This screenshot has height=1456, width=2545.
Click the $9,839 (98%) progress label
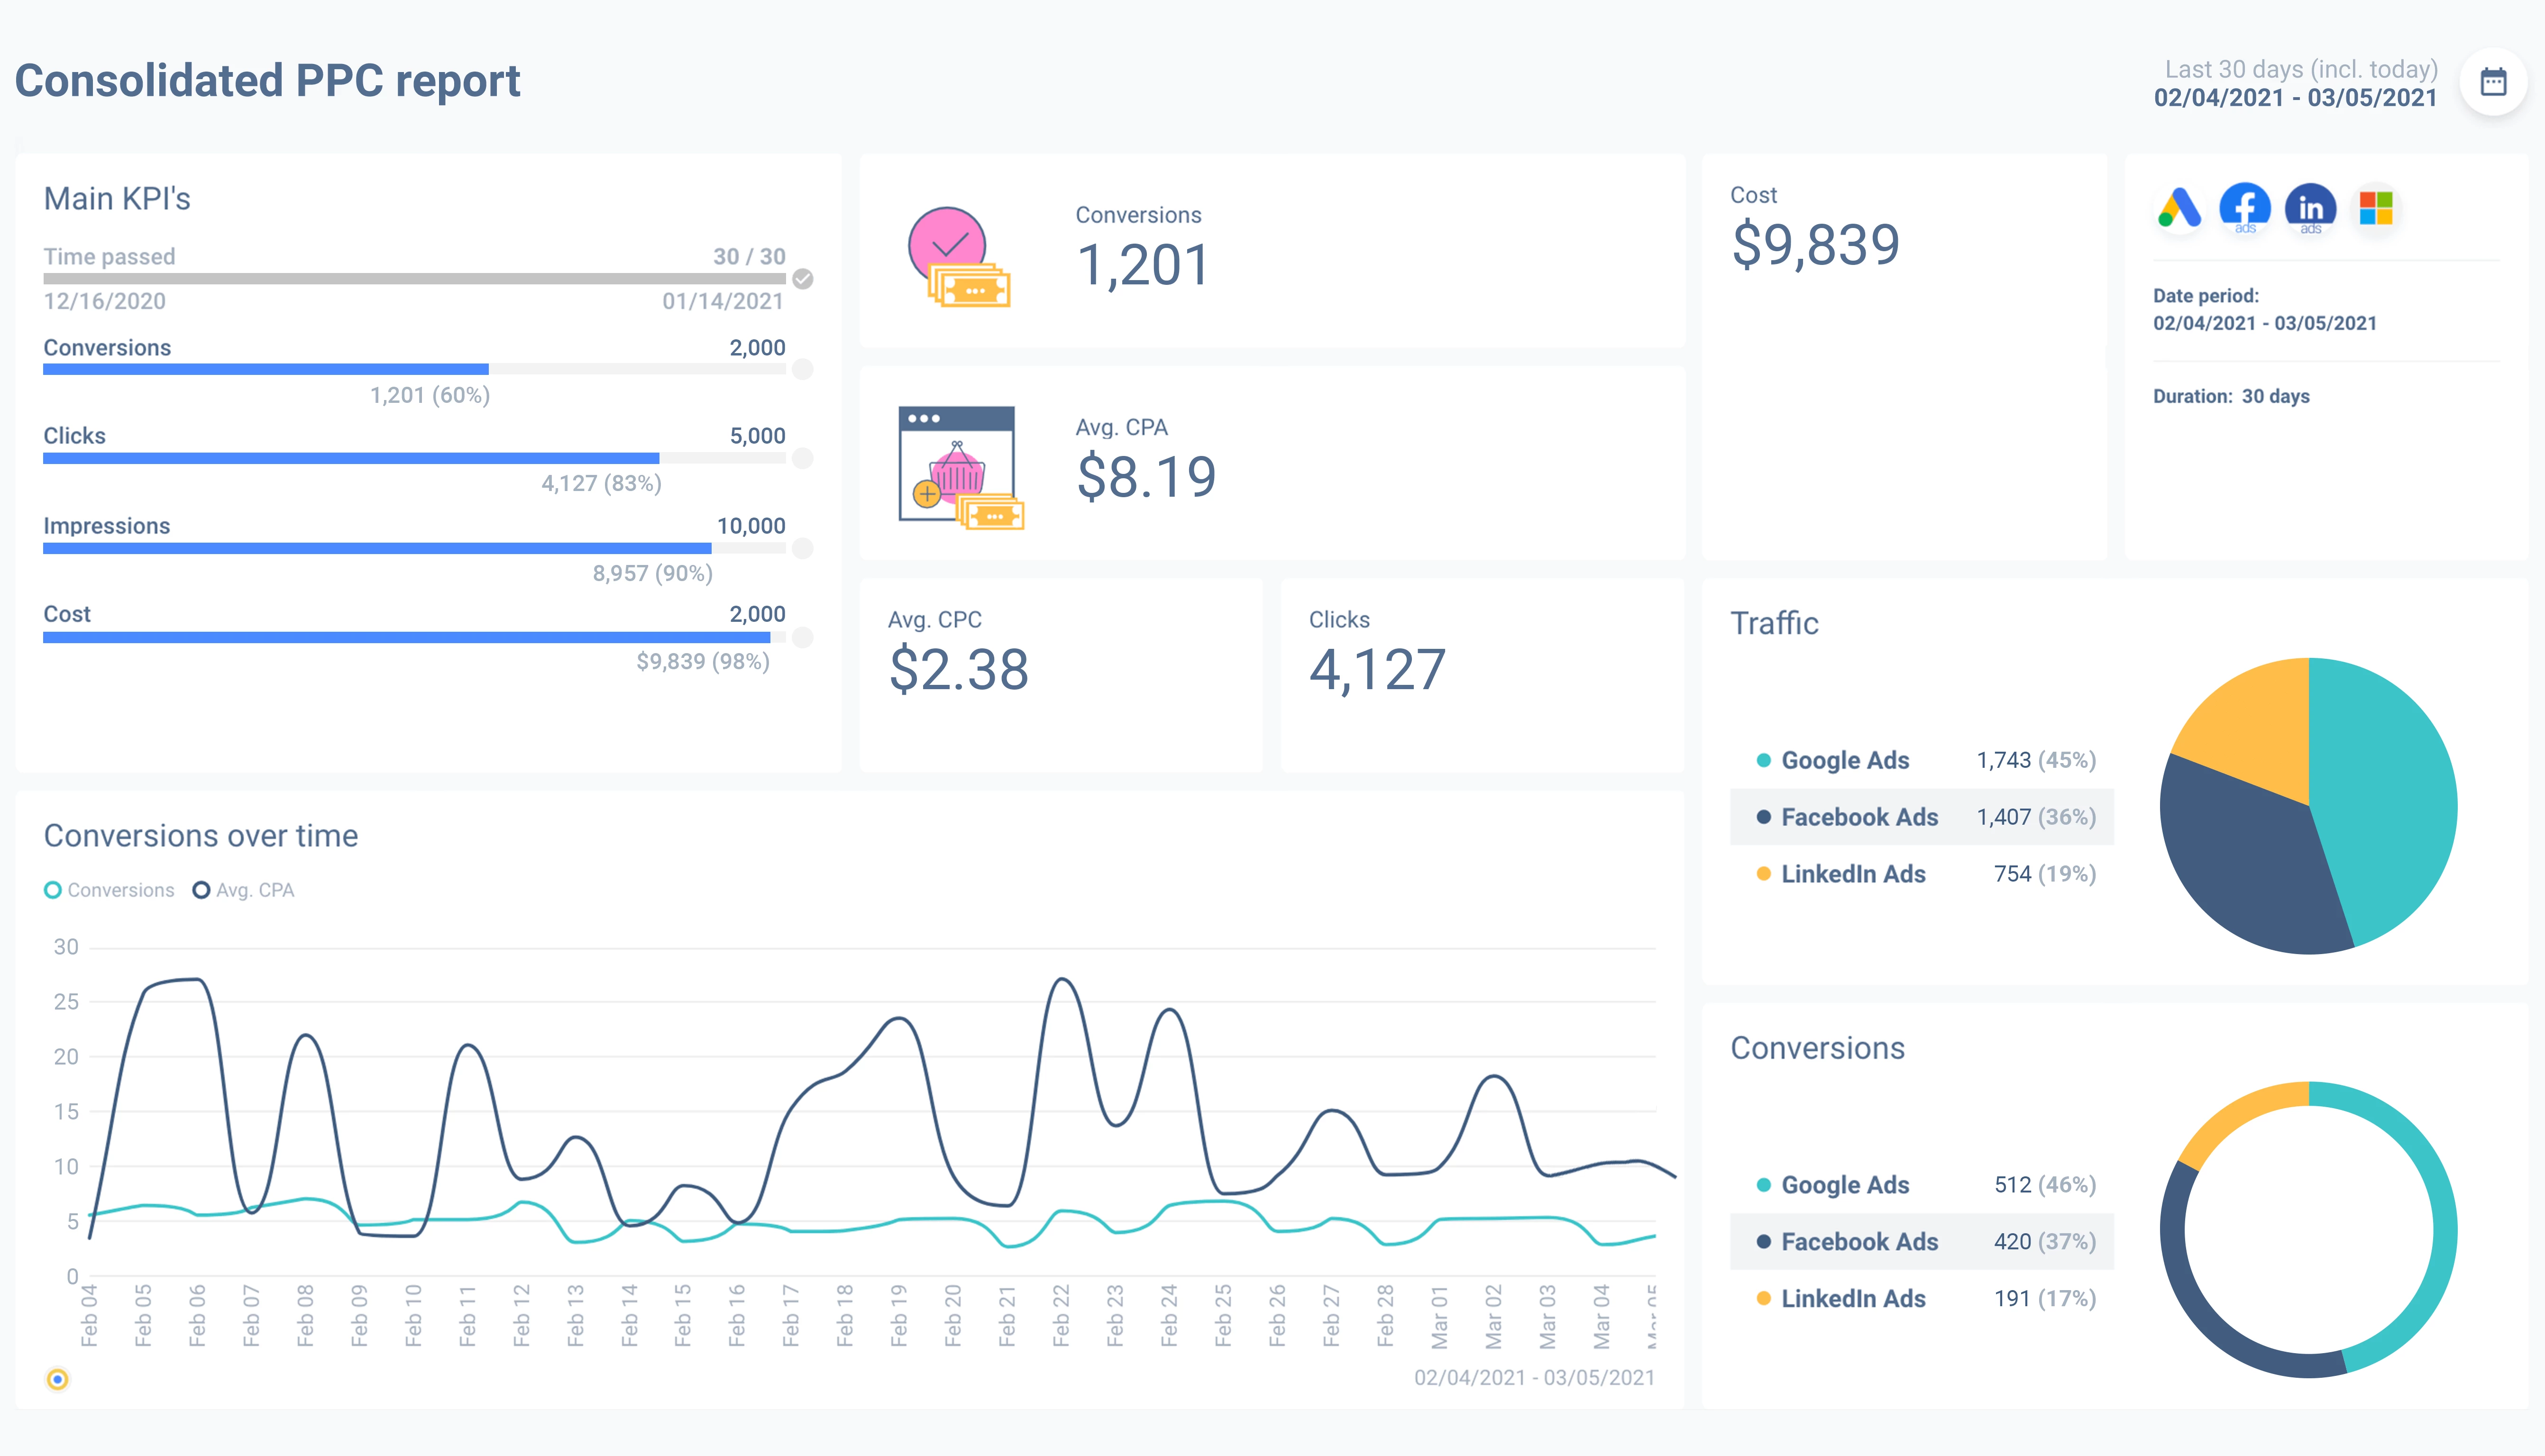(703, 662)
